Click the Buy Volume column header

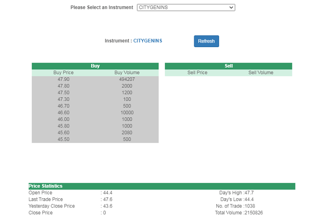pos(127,72)
